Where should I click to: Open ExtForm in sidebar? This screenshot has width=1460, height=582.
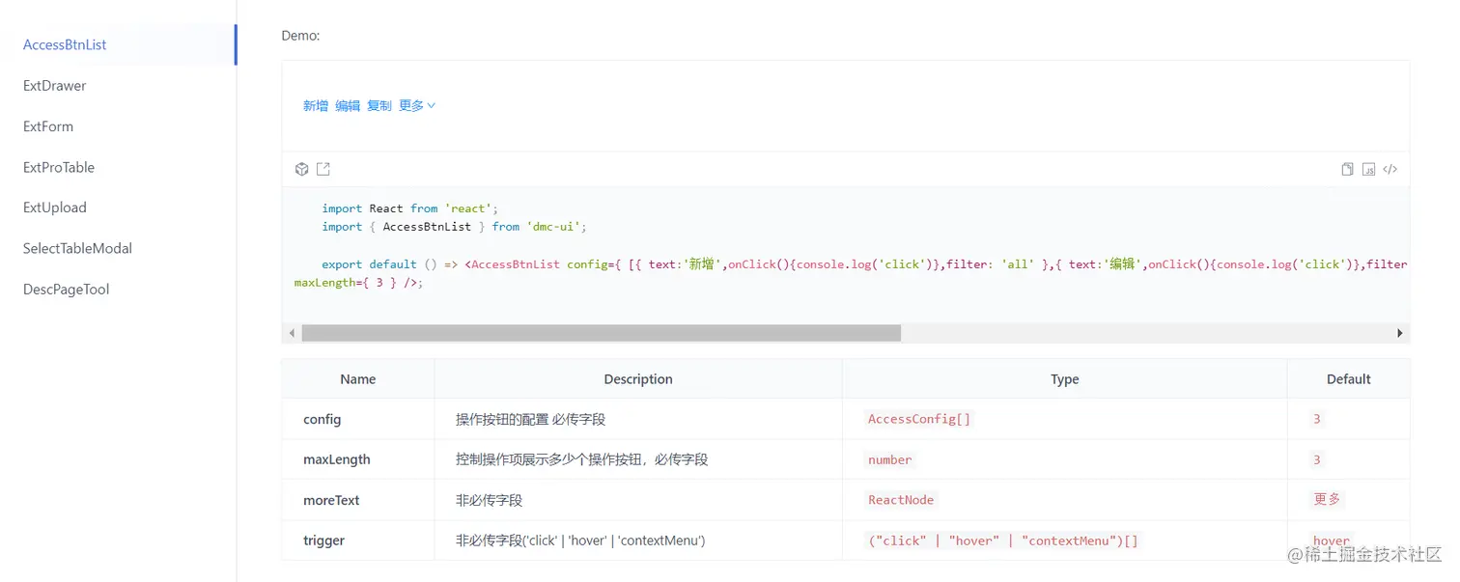[x=117, y=126]
